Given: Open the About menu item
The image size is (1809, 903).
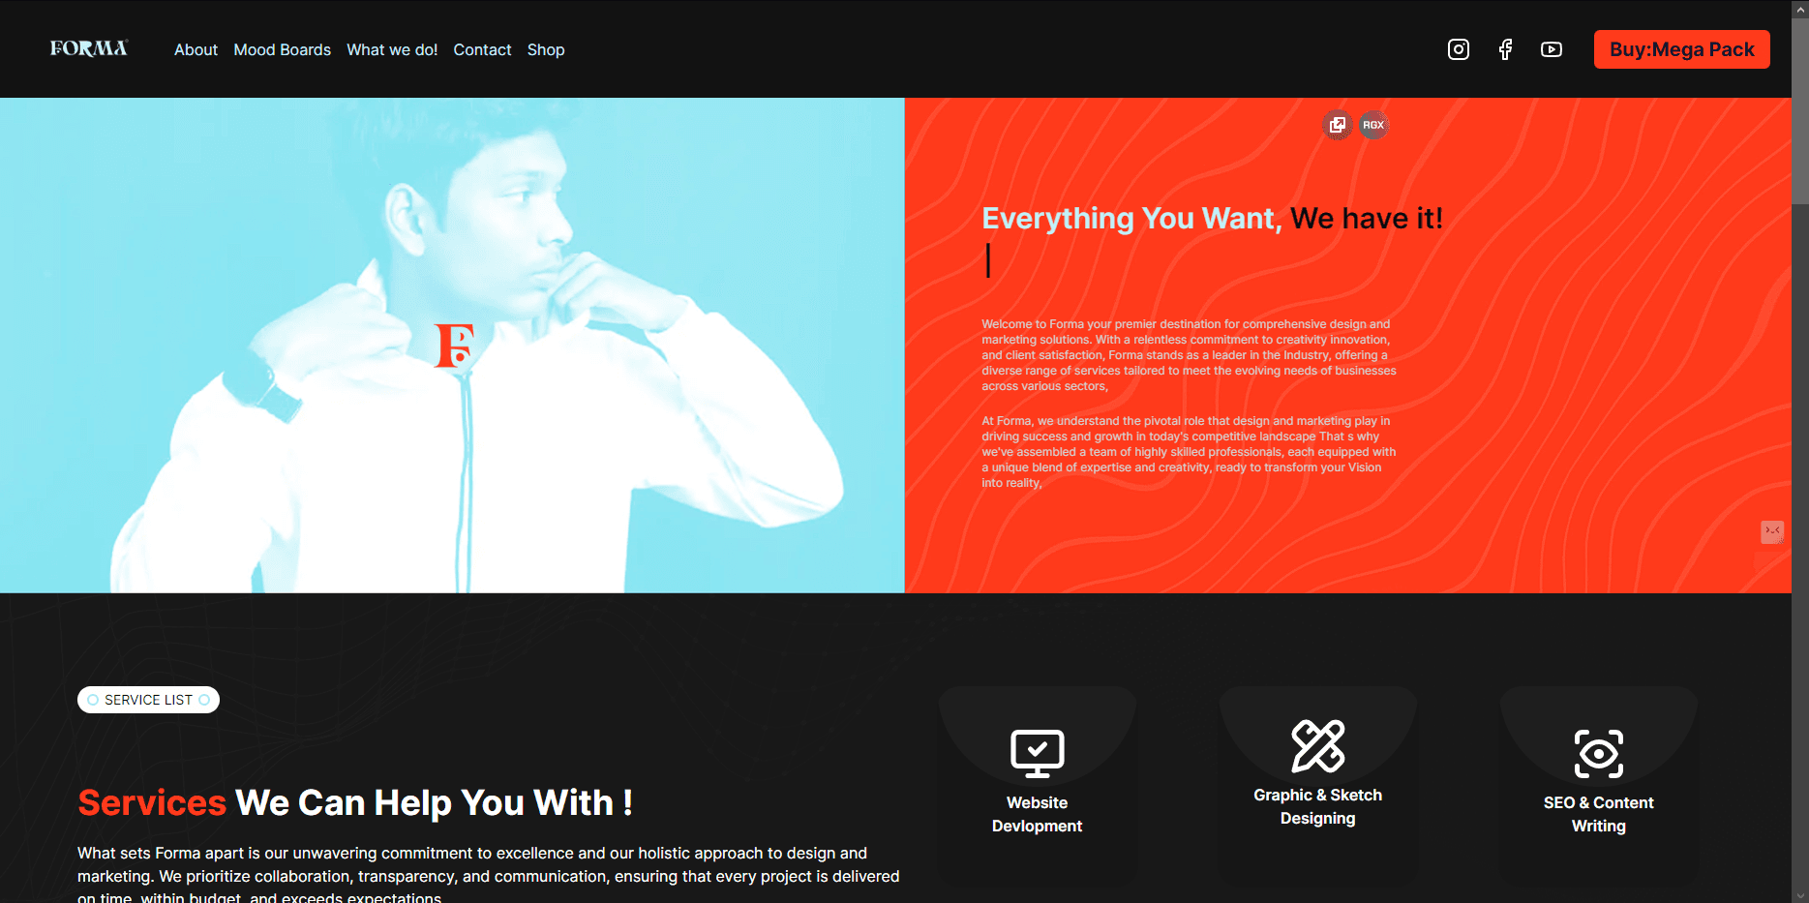Looking at the screenshot, I should click(196, 49).
